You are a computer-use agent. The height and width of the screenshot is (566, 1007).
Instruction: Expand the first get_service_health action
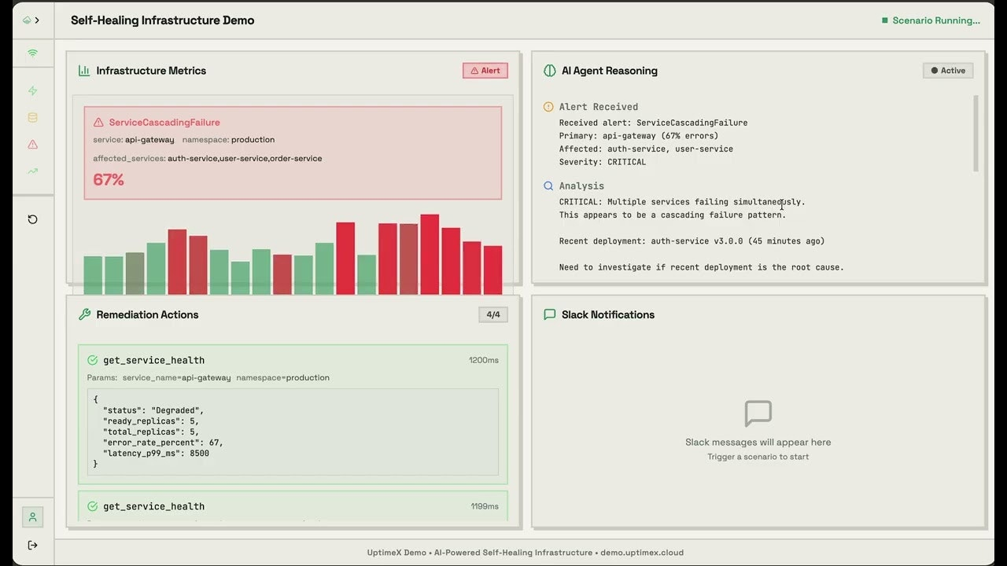[x=153, y=360]
